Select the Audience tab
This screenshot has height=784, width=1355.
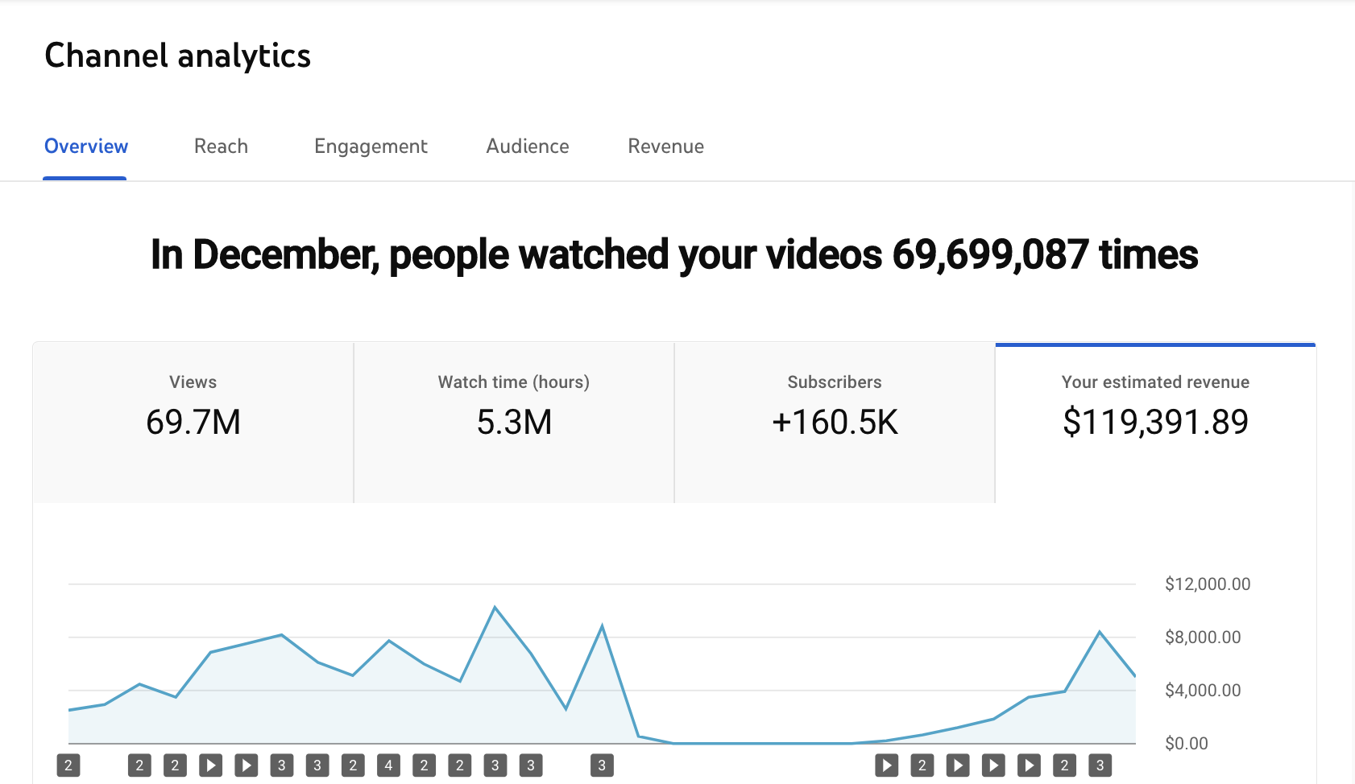point(528,146)
